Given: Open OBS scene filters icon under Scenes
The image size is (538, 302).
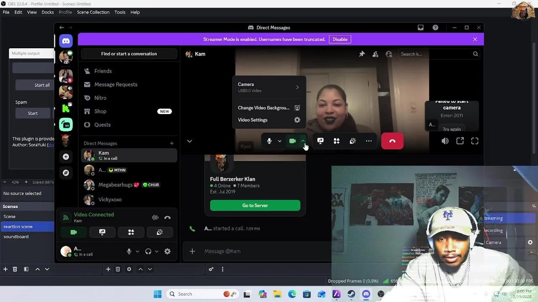Looking at the screenshot, I should point(26,269).
